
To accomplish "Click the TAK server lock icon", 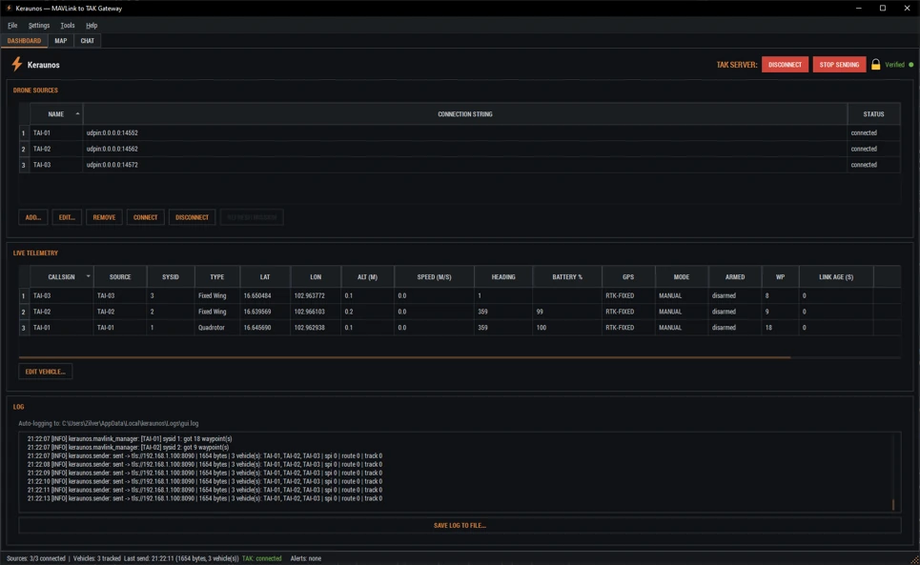I will pos(875,65).
